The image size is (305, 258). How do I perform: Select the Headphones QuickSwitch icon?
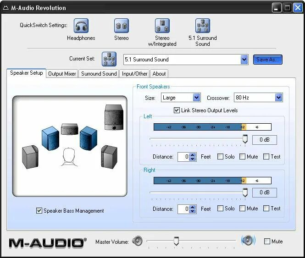pyautogui.click(x=81, y=26)
